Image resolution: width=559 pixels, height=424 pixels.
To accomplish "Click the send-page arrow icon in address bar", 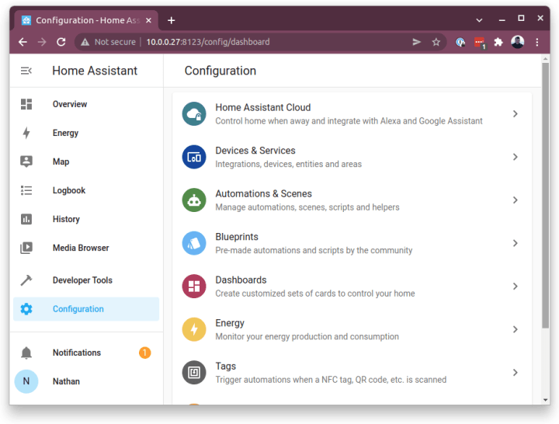I will [416, 42].
